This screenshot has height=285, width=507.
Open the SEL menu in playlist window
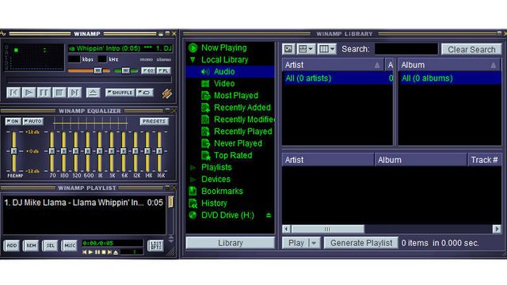[x=50, y=245]
